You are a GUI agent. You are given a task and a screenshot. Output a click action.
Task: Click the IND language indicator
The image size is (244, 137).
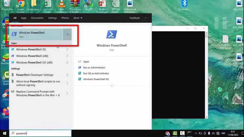tap(223, 133)
